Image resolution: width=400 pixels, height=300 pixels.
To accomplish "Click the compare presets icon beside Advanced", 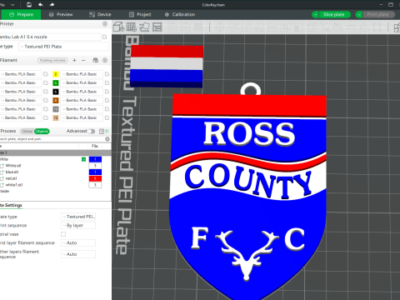I will click(102, 131).
